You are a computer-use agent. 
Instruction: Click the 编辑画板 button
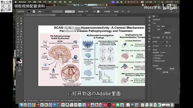click(x=167, y=33)
